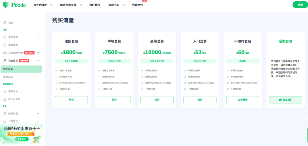Click the chat icon in 联系我们 button

(280, 100)
